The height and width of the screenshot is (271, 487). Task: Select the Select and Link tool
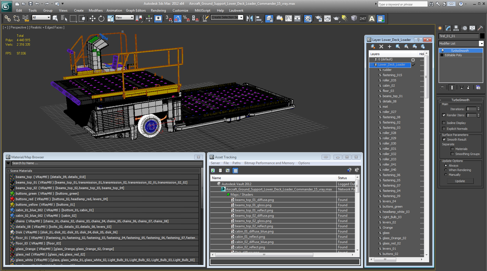(x=7, y=19)
